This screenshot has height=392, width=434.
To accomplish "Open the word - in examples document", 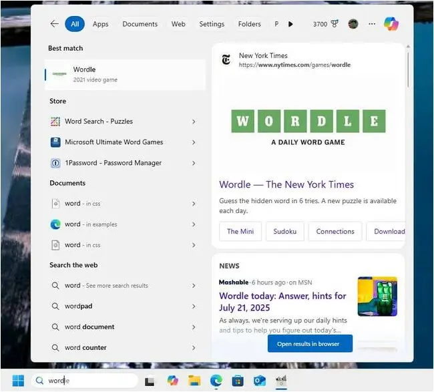I will (x=124, y=224).
